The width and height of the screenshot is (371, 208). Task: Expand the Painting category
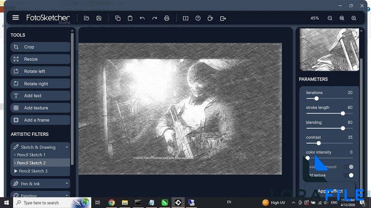tap(40, 195)
